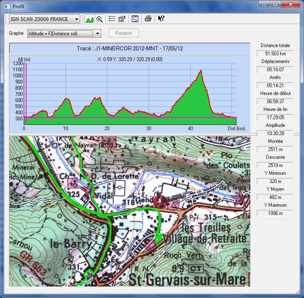This screenshot has width=304, height=298.
Task: Click the magenta cursor line on the graph
Action: click(x=26, y=90)
